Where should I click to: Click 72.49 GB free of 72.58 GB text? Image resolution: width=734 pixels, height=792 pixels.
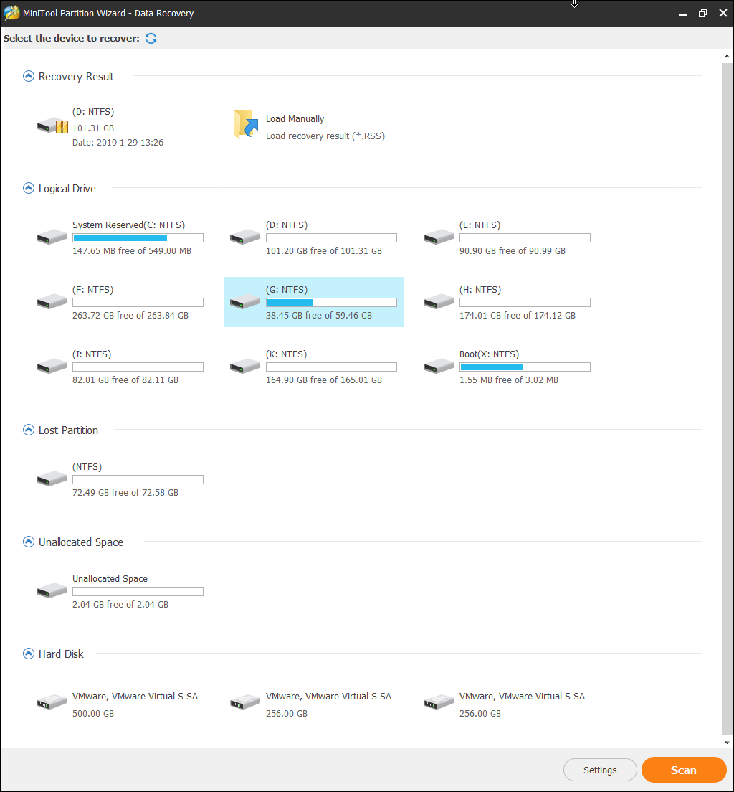click(x=125, y=492)
